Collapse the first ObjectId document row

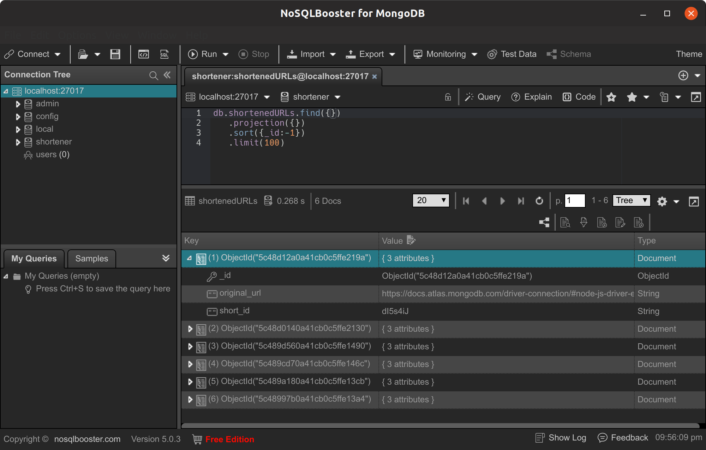pyautogui.click(x=190, y=258)
